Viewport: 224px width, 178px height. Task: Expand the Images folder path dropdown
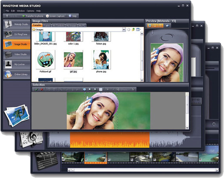124,29
